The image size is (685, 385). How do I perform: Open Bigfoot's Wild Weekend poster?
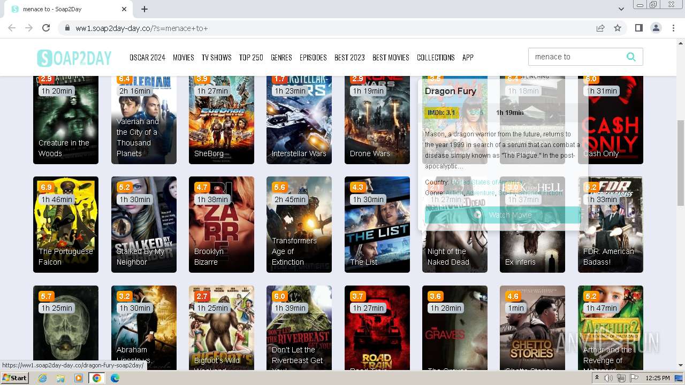[222, 328]
